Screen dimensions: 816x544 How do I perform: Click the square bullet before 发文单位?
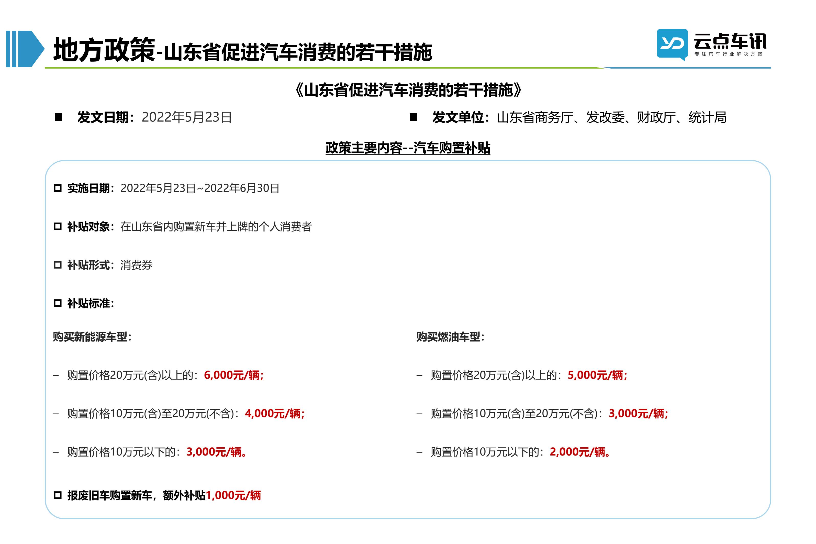tap(413, 117)
